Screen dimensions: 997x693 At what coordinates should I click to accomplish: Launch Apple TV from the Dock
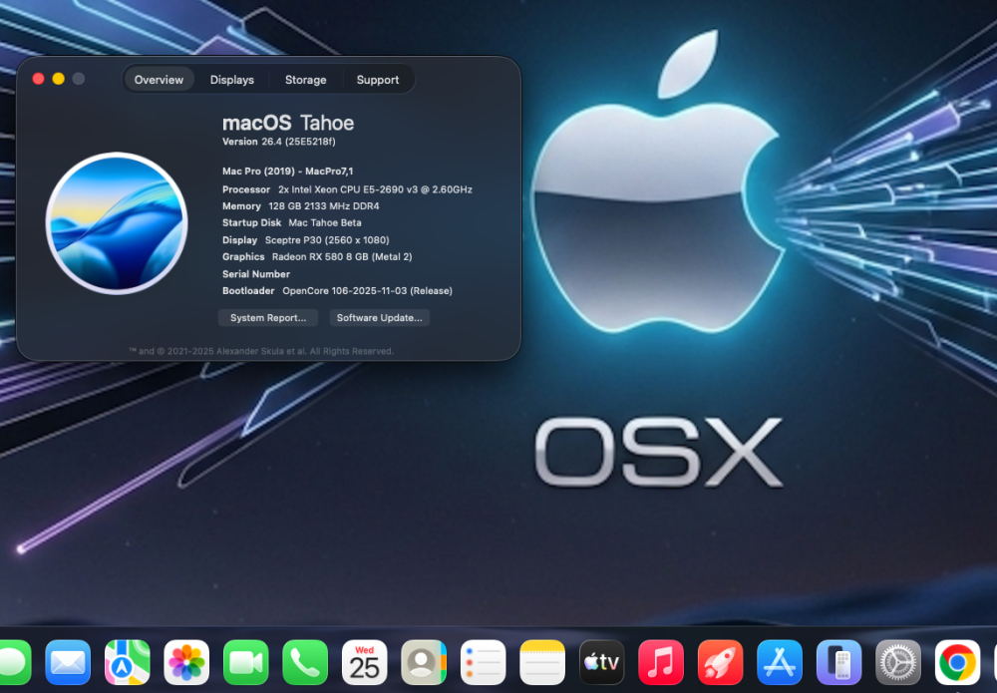coord(601,662)
